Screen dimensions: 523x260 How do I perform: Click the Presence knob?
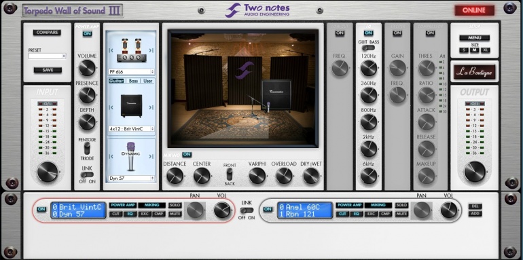tap(87, 95)
